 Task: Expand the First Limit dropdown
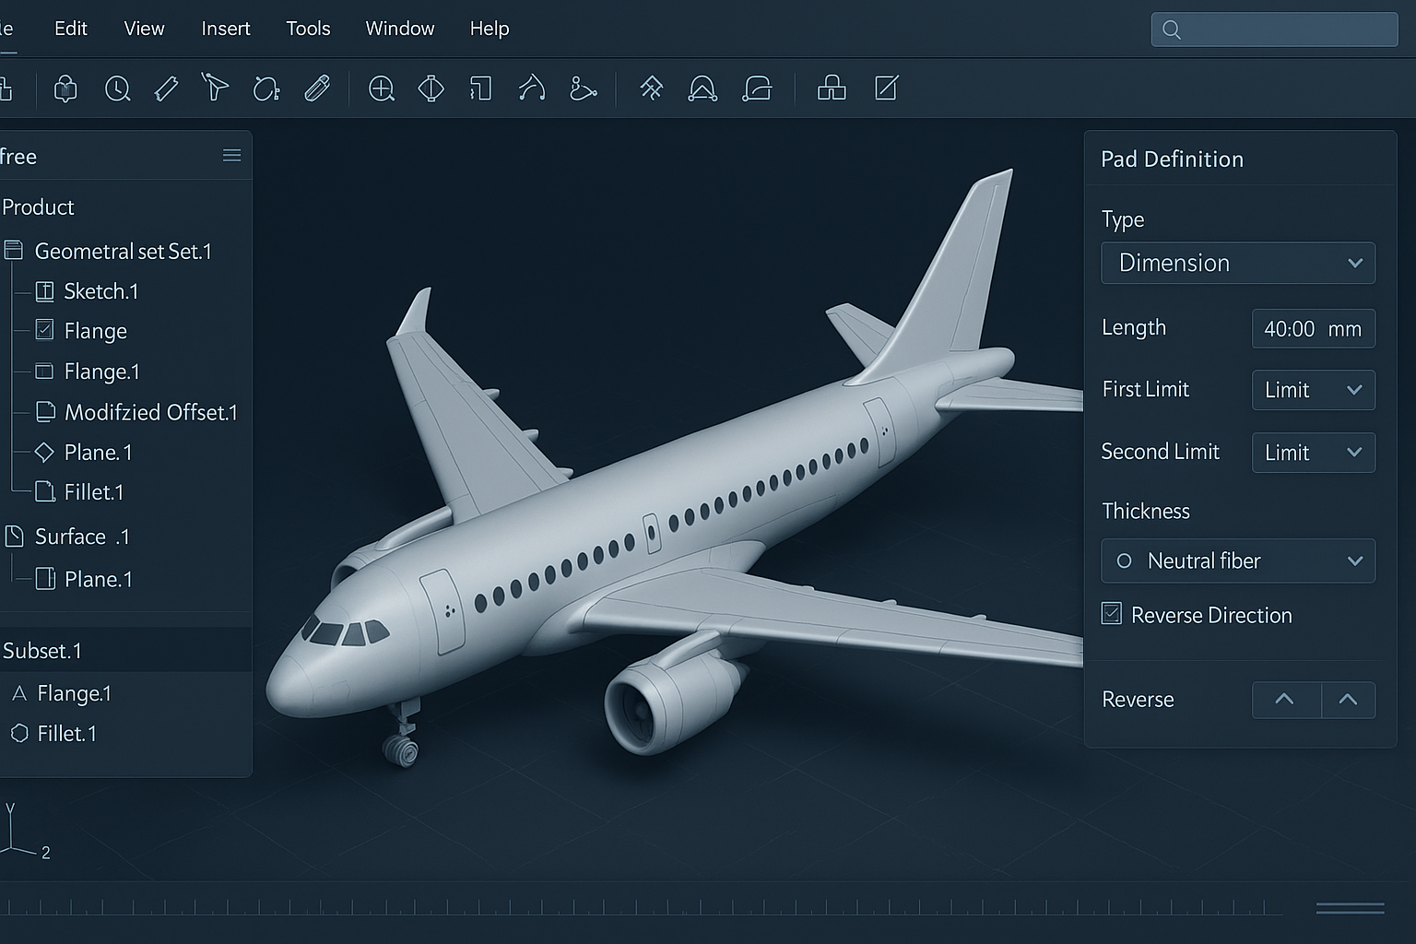(x=1313, y=390)
